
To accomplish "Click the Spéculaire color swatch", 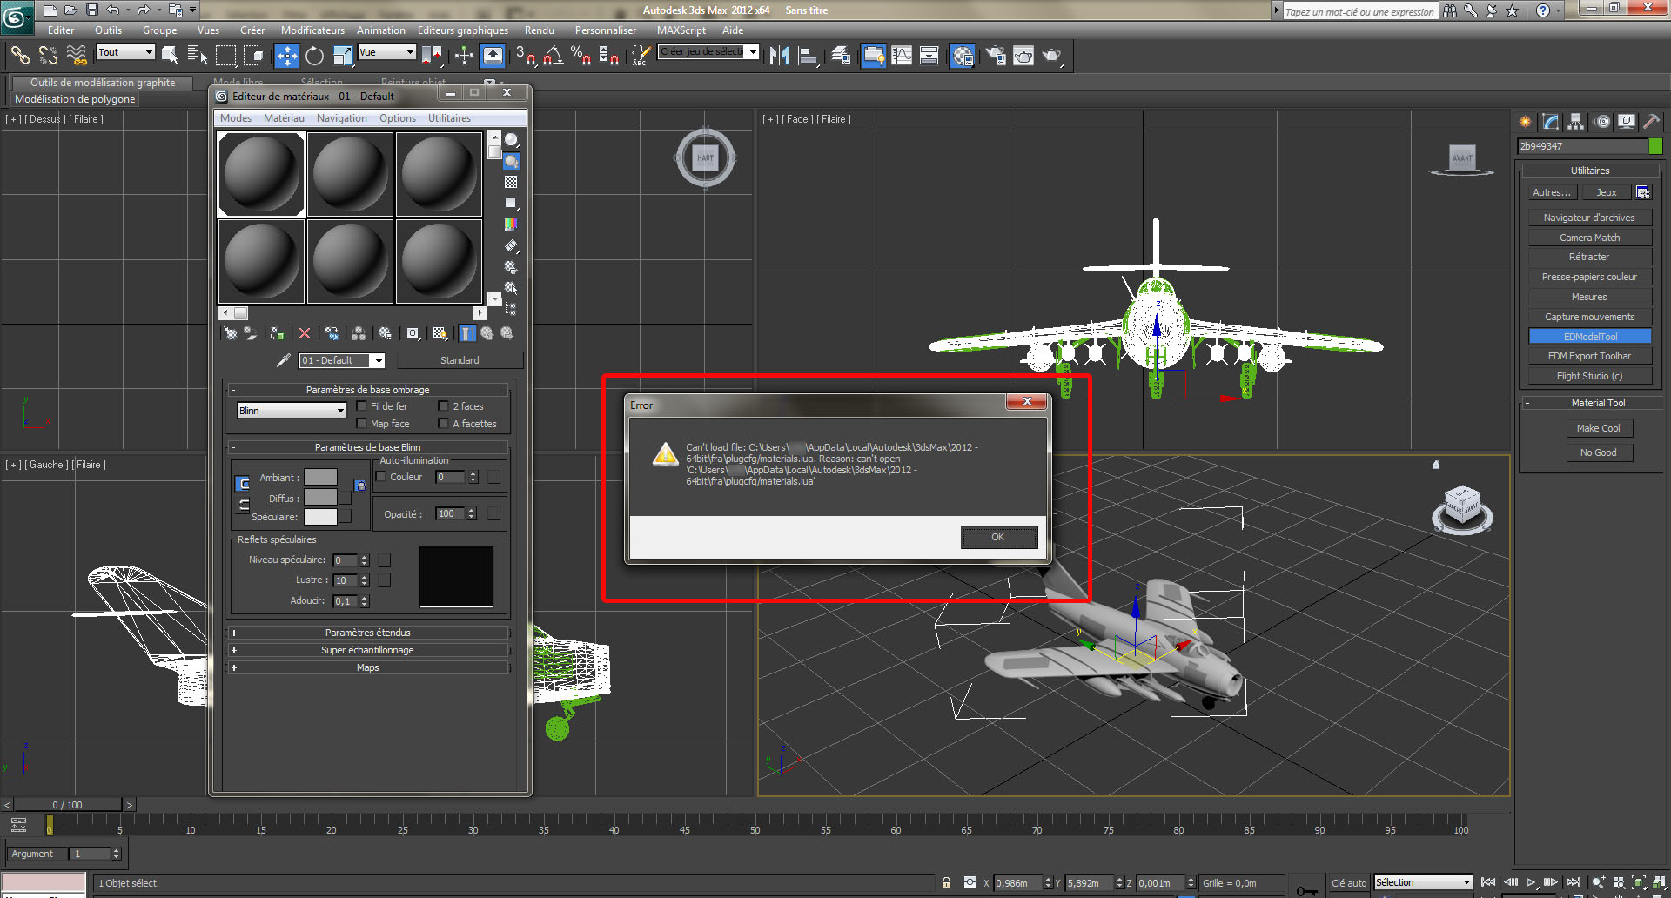I will [320, 517].
